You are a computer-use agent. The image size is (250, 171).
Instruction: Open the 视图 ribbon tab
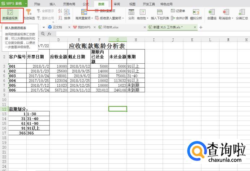pyautogui.click(x=132, y=4)
